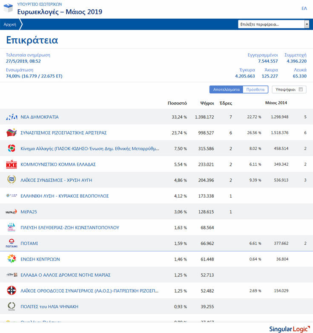Click the ΕΝΩΣΗ ΚΕΝΤΡΩΩΝ party logo
This screenshot has width=313, height=333.
tap(11, 259)
